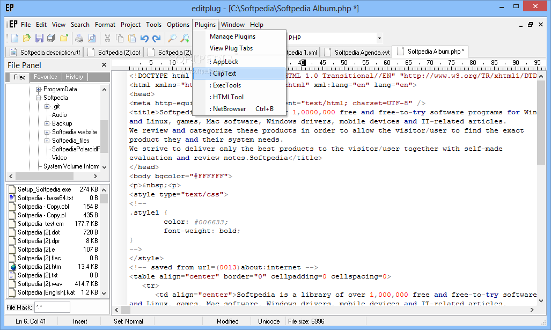551x330 pixels.
Task: Restore the inner document window
Action: click(x=530, y=25)
